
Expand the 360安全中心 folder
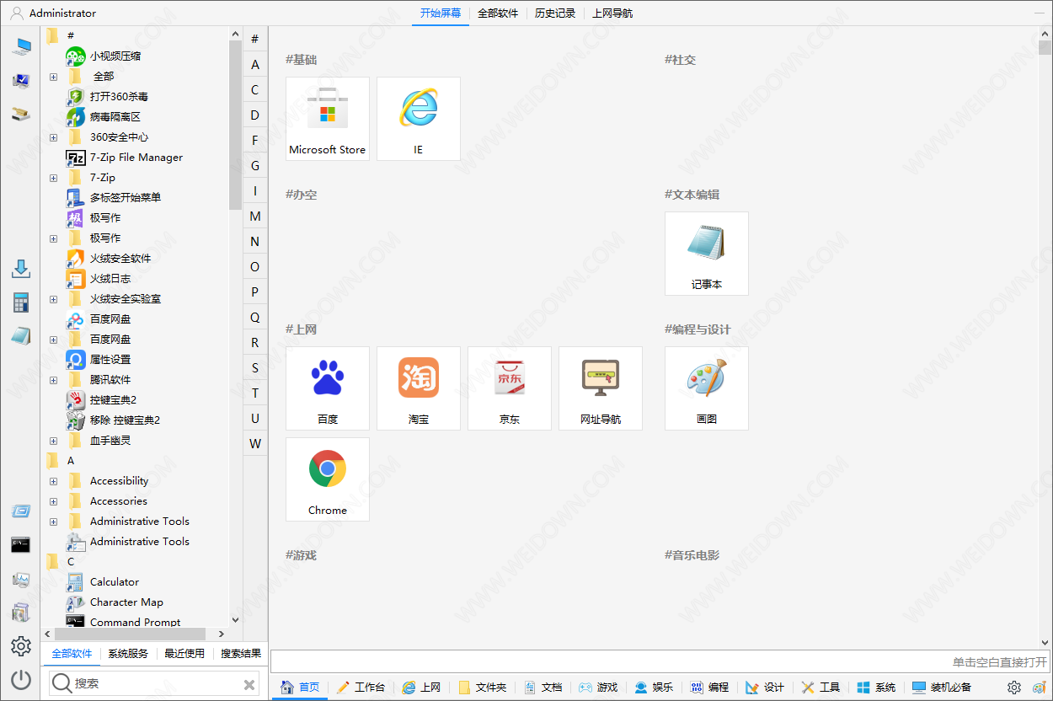(x=53, y=137)
